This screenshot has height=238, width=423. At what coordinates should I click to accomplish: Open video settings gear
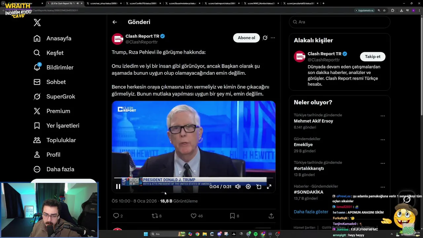point(248,186)
